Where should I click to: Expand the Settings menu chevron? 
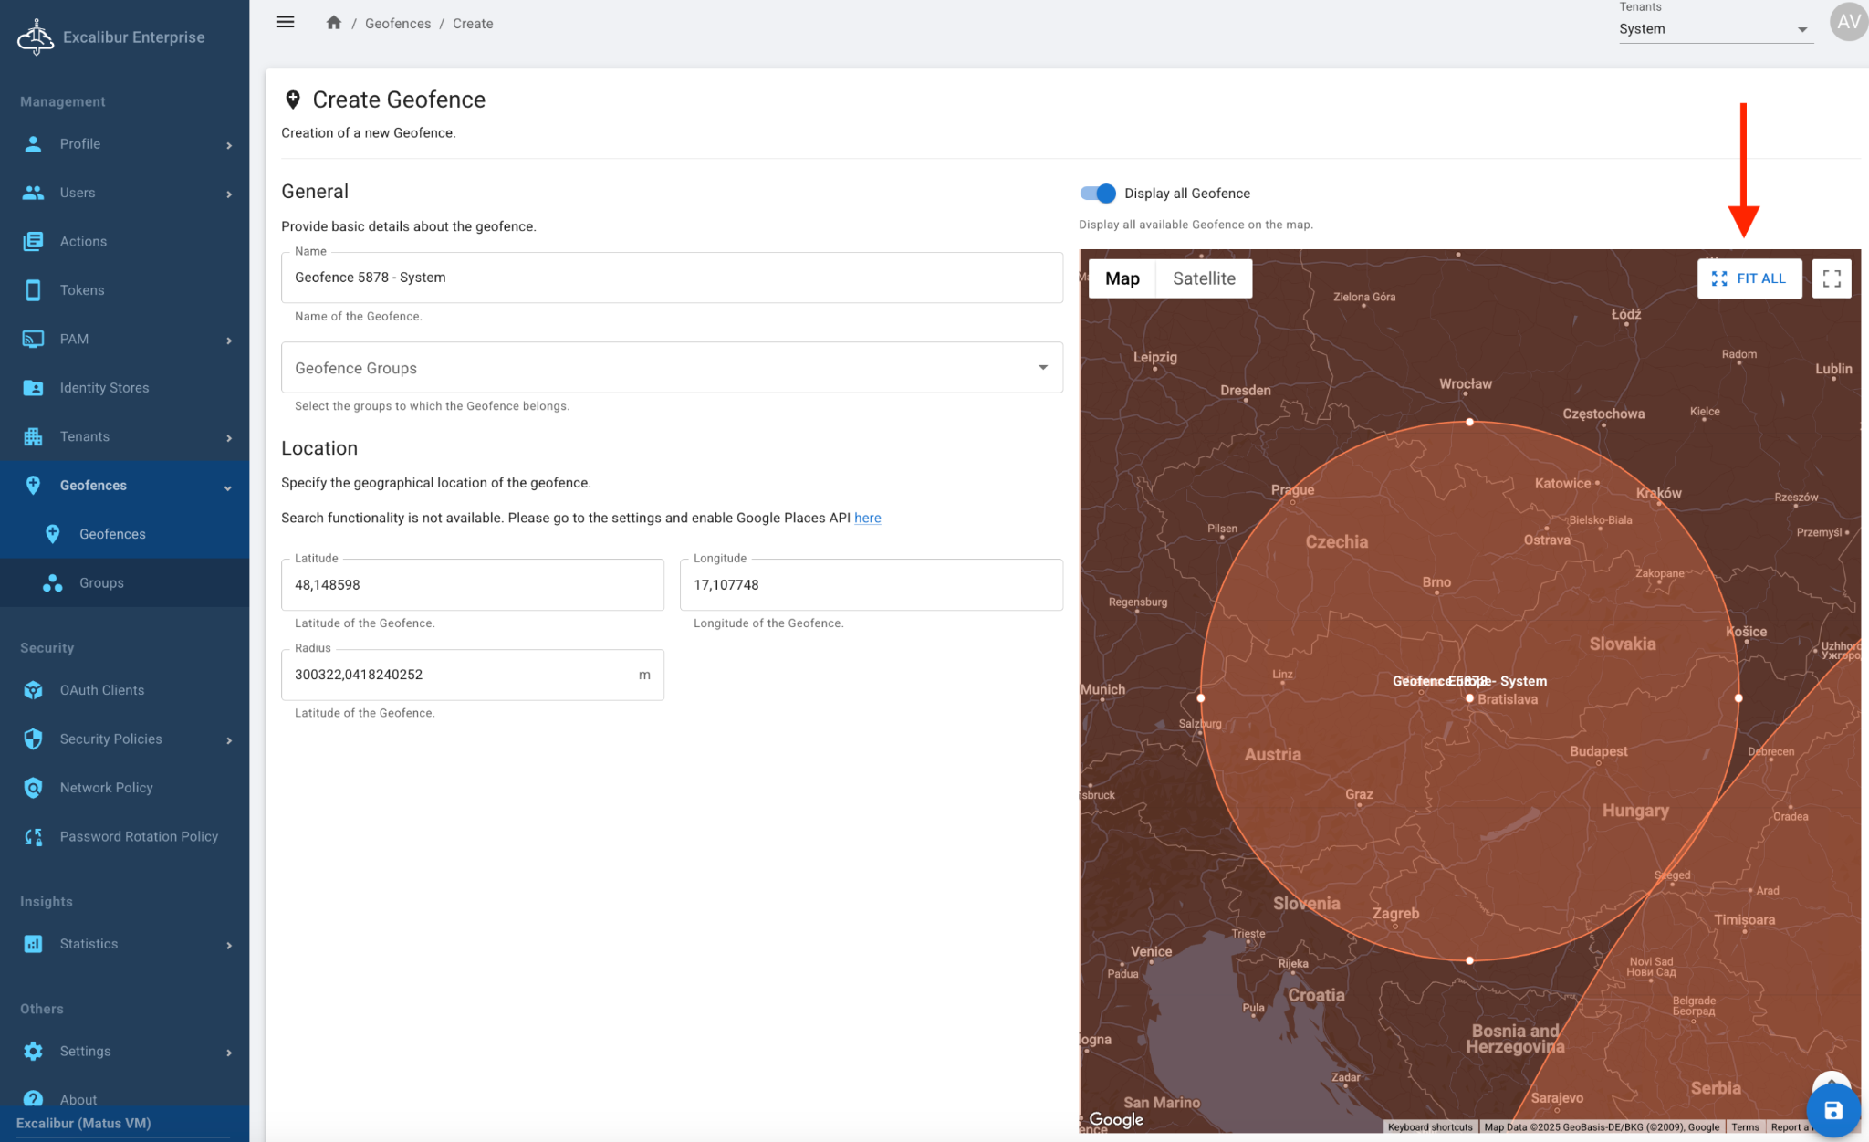(x=229, y=1053)
